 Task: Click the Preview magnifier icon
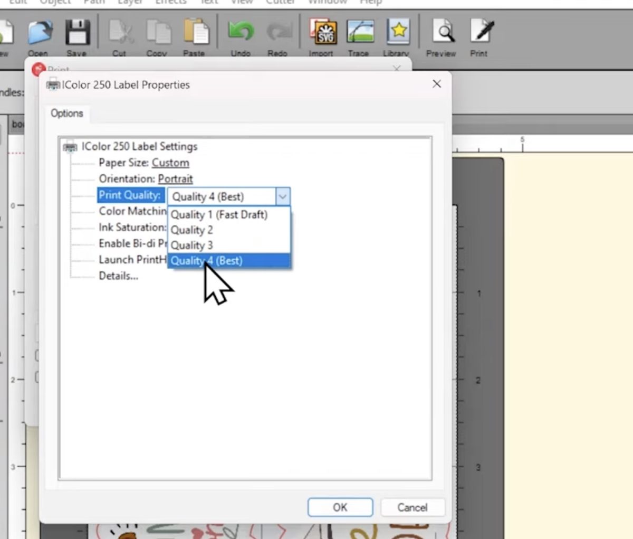[x=442, y=32]
